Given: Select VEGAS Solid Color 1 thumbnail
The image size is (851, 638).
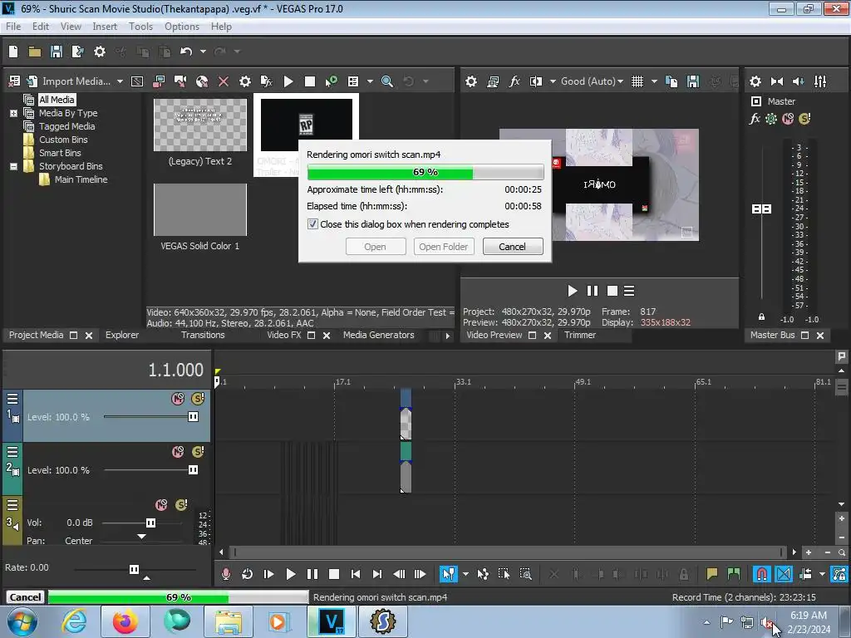Looking at the screenshot, I should pyautogui.click(x=200, y=209).
